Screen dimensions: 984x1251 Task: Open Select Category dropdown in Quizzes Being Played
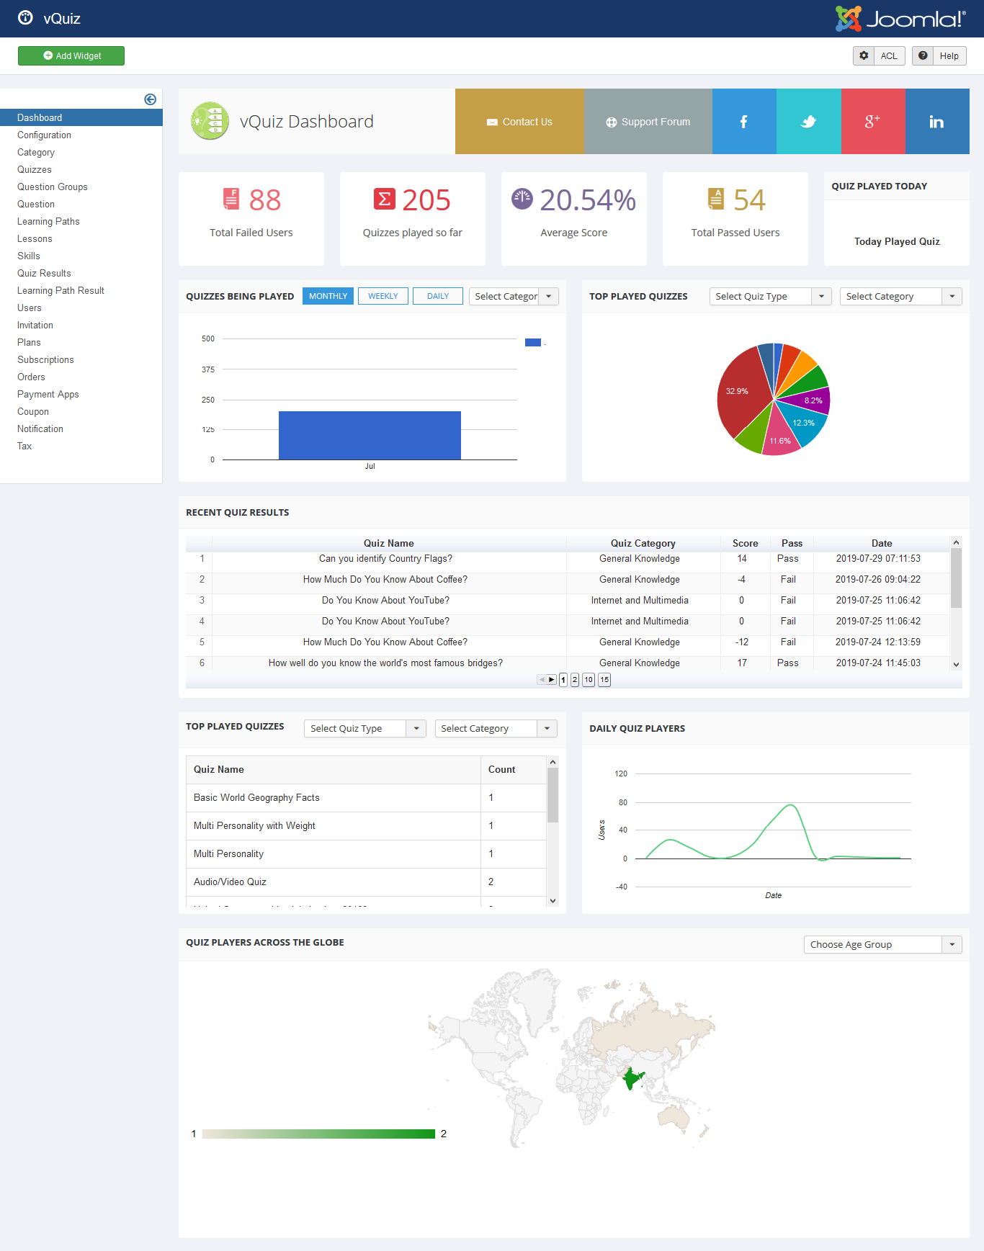click(x=514, y=296)
